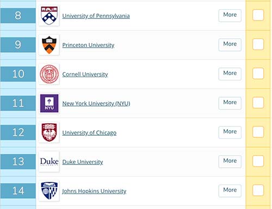Image resolution: width=272 pixels, height=209 pixels.
Task: Select the rank 12 number badge
Action: coord(18,132)
